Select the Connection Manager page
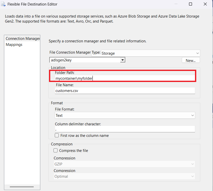This screenshot has height=191, width=213. click(22, 39)
